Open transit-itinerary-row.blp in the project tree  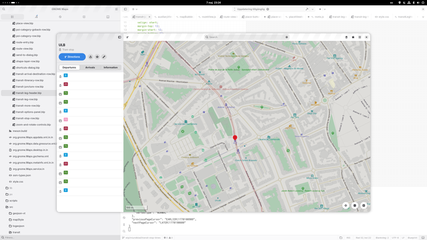(x=29, y=80)
